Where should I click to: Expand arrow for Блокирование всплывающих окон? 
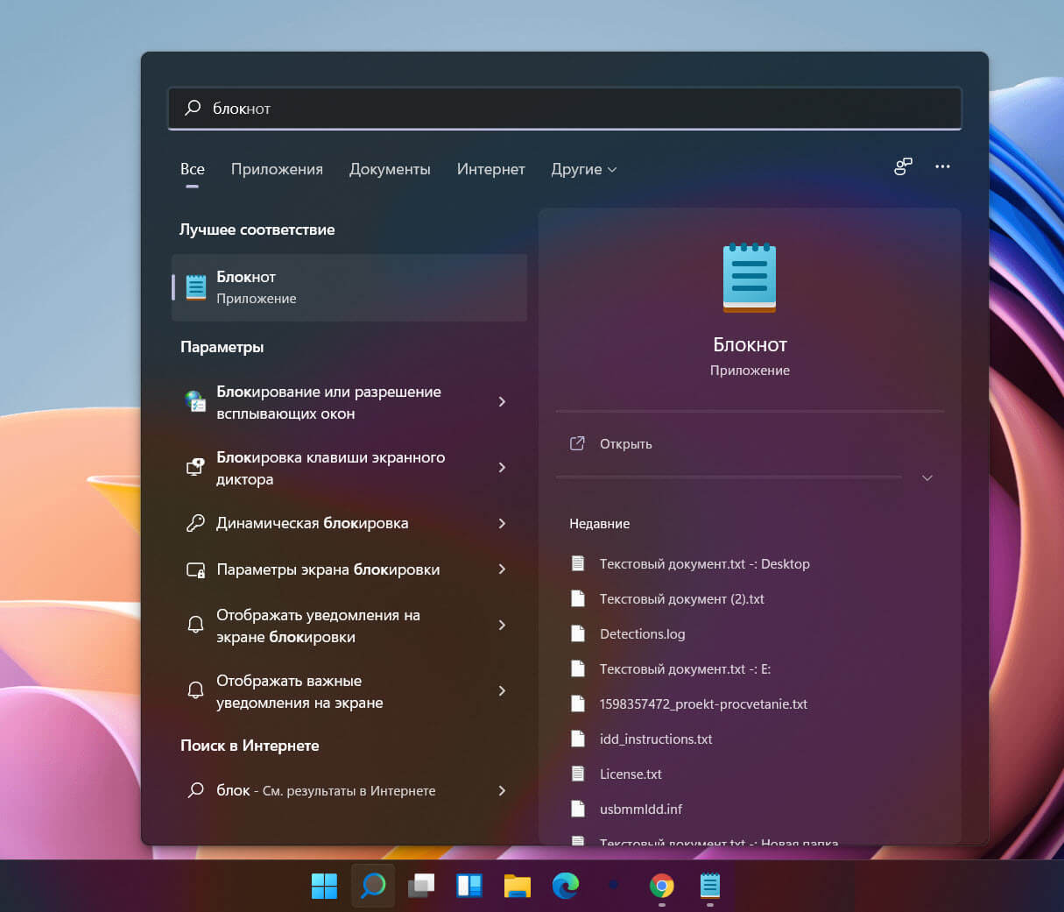pos(502,401)
